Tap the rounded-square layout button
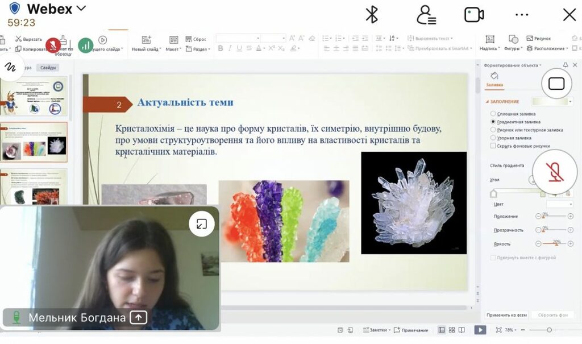The image size is (582, 344). pos(556,84)
